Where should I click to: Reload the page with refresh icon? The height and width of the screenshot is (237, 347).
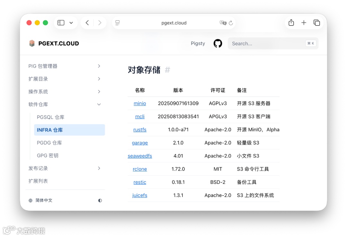click(231, 23)
